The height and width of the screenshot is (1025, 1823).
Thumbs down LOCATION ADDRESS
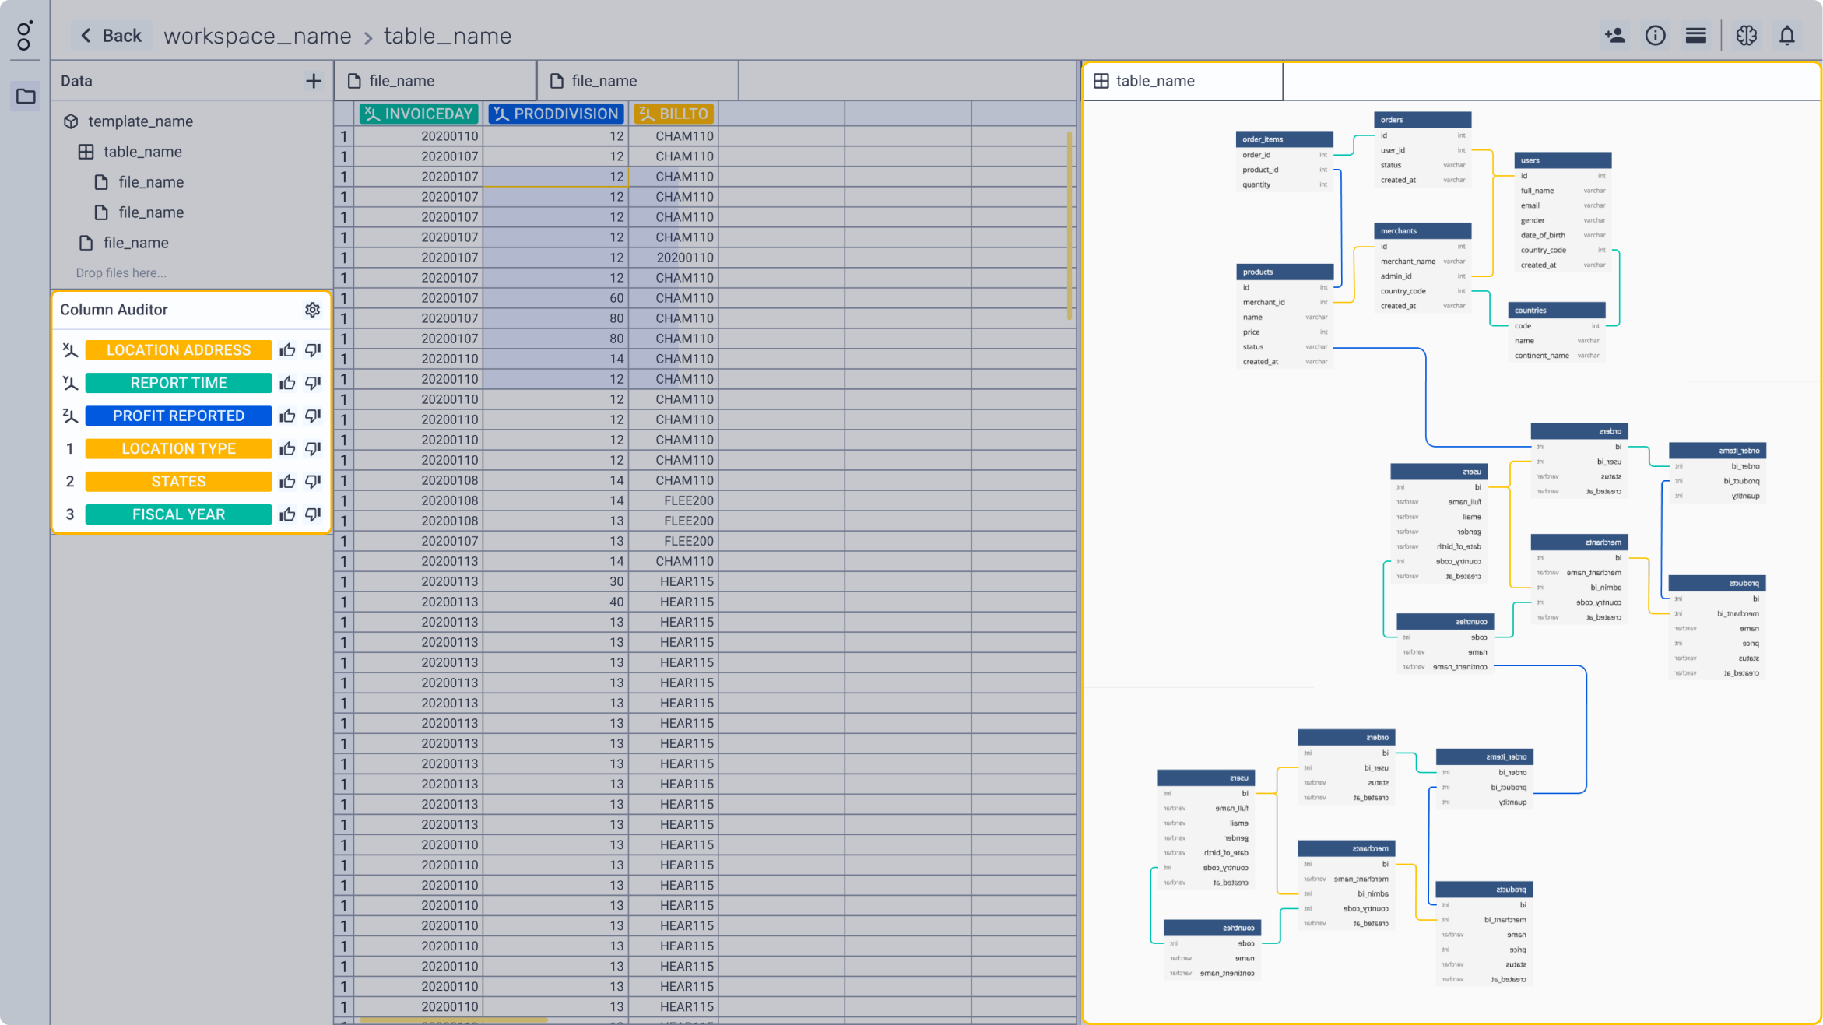313,350
